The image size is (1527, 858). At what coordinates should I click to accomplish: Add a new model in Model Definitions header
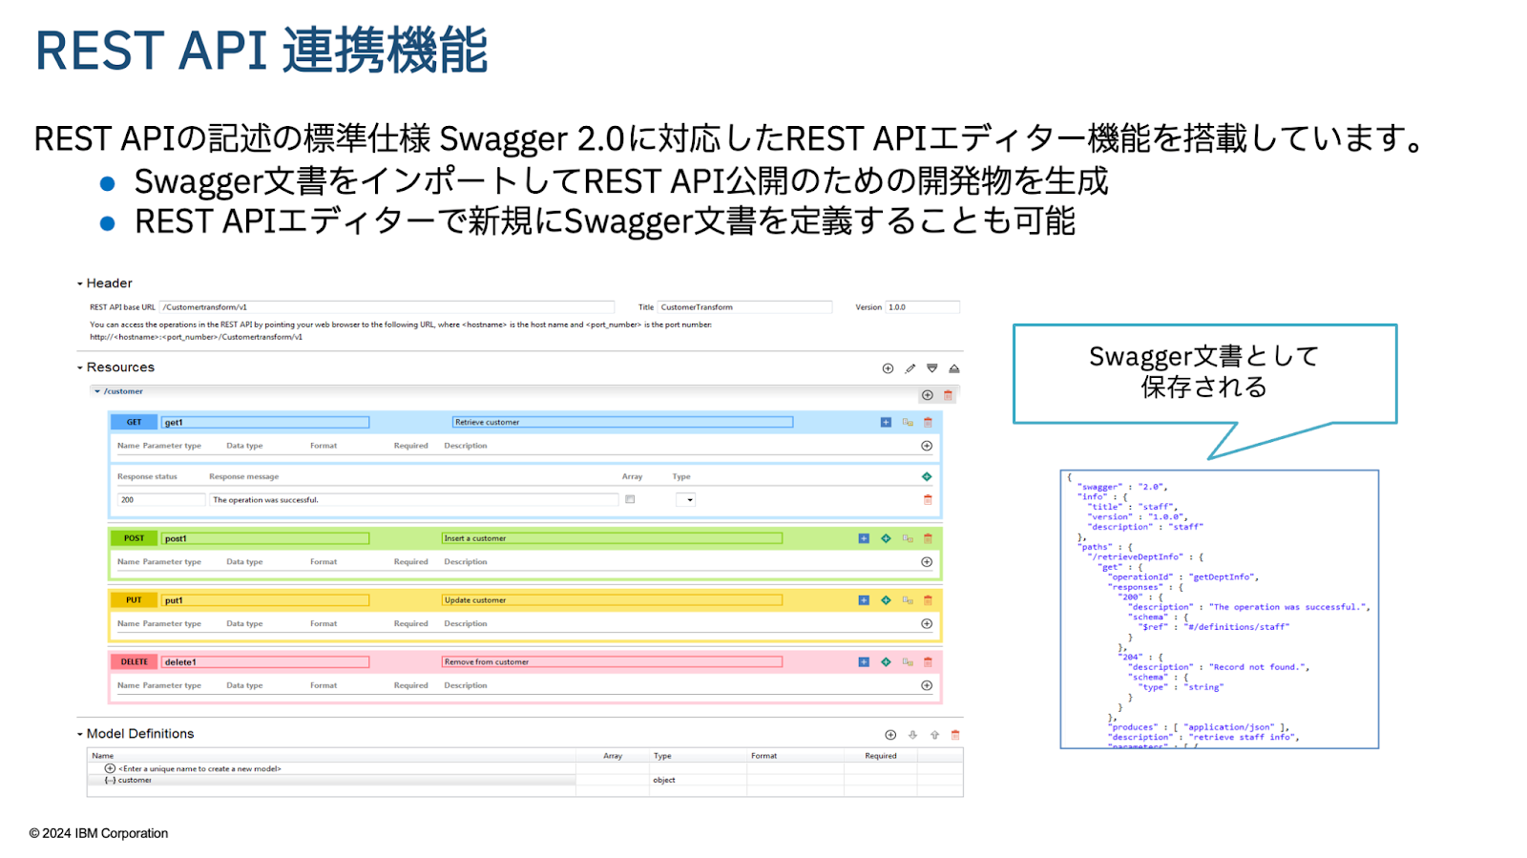[890, 735]
